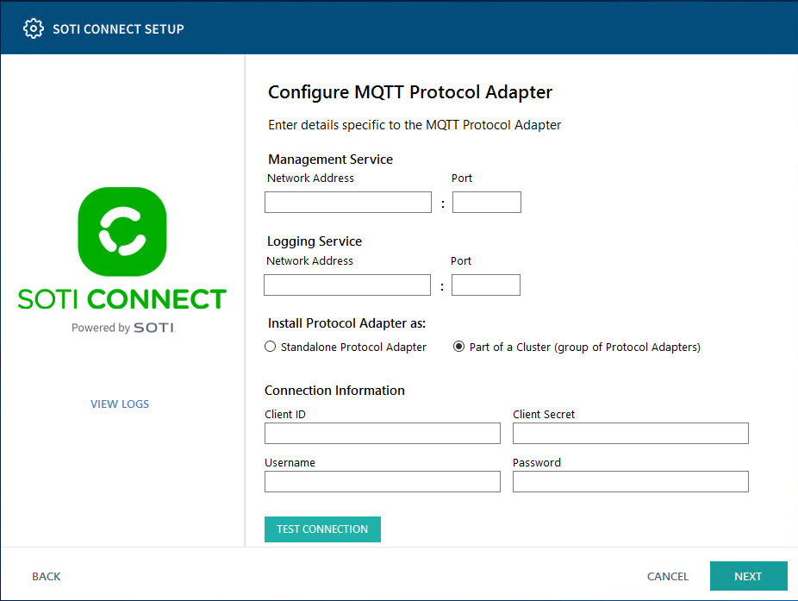
Task: Click into the Username field
Action: (383, 481)
